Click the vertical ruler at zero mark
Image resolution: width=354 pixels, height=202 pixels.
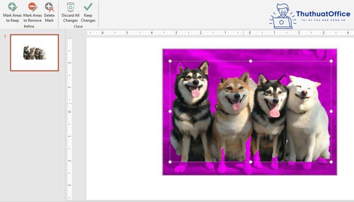[69, 111]
